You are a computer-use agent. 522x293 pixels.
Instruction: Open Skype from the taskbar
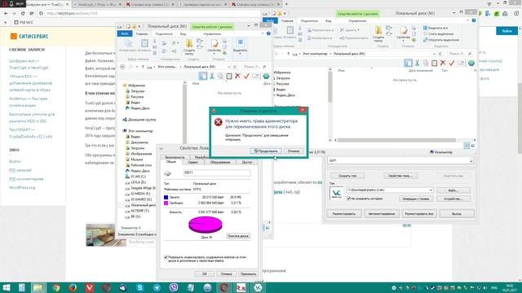pyautogui.click(x=139, y=287)
